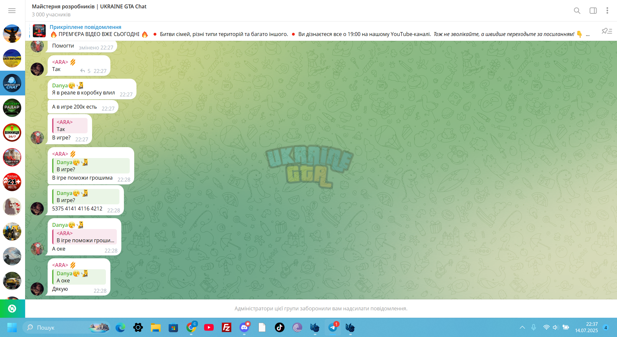Open the chat header 'UKRAINE GTA Chat' info
This screenshot has width=617, height=337.
click(89, 6)
